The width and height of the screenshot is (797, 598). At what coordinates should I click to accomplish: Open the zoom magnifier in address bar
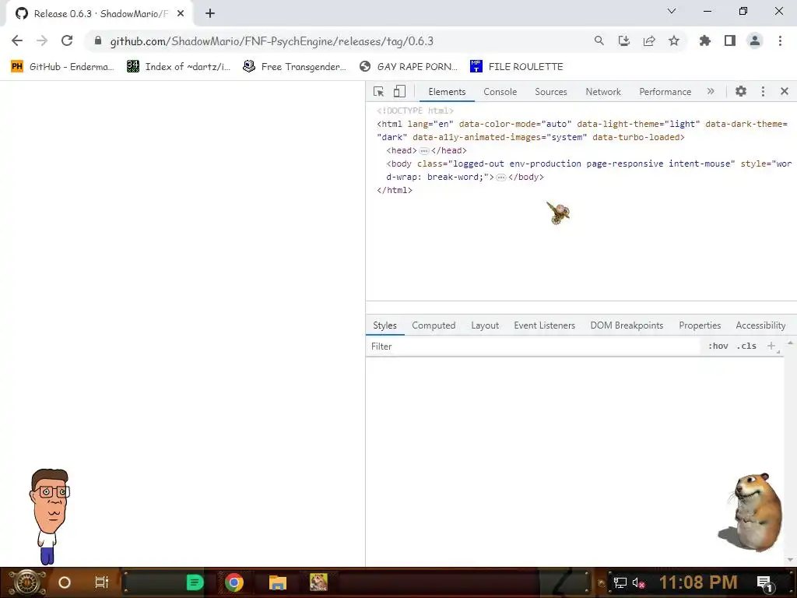point(599,40)
